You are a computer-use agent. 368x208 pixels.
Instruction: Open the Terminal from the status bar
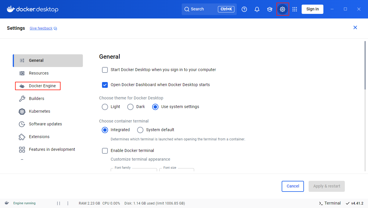(330, 203)
